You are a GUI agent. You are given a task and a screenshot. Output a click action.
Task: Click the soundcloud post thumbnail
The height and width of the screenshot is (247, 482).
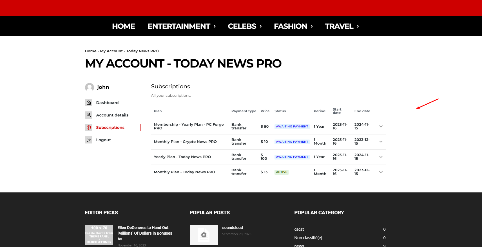204,235
